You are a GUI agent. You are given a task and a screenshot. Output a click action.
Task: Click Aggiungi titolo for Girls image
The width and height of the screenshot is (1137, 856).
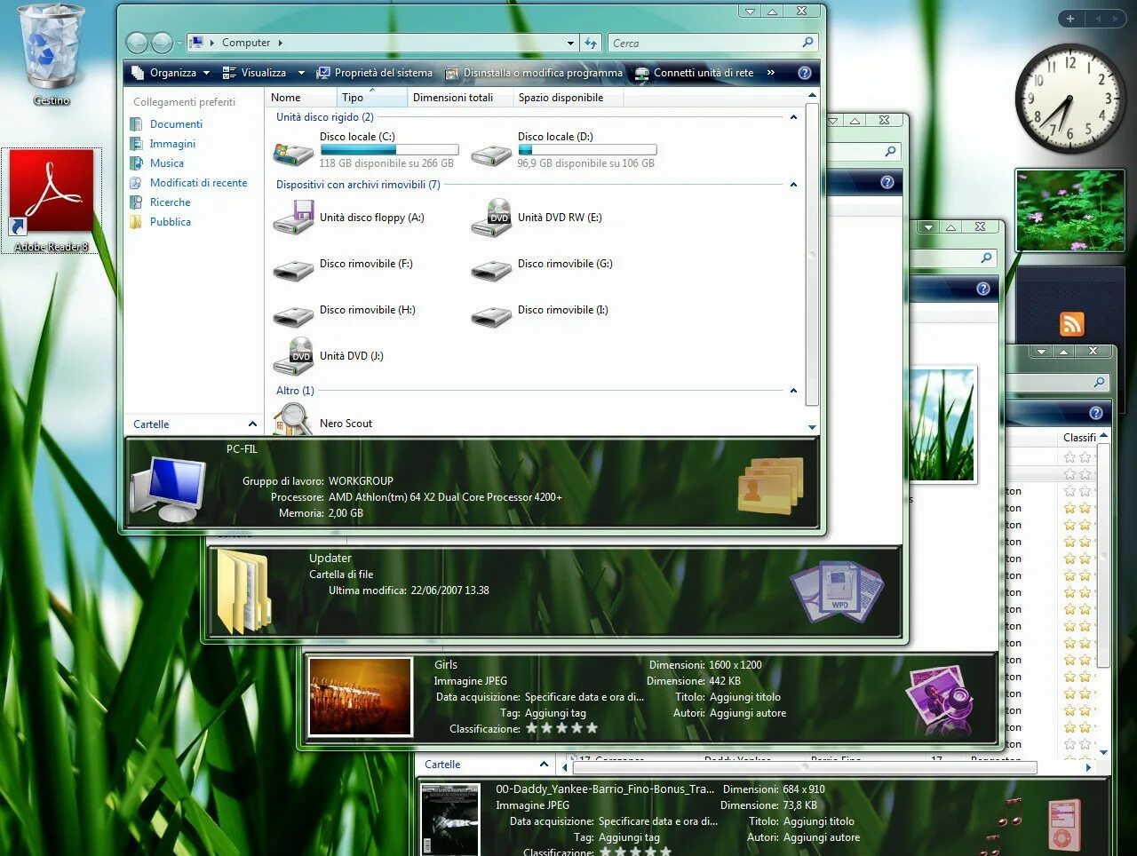coord(744,697)
